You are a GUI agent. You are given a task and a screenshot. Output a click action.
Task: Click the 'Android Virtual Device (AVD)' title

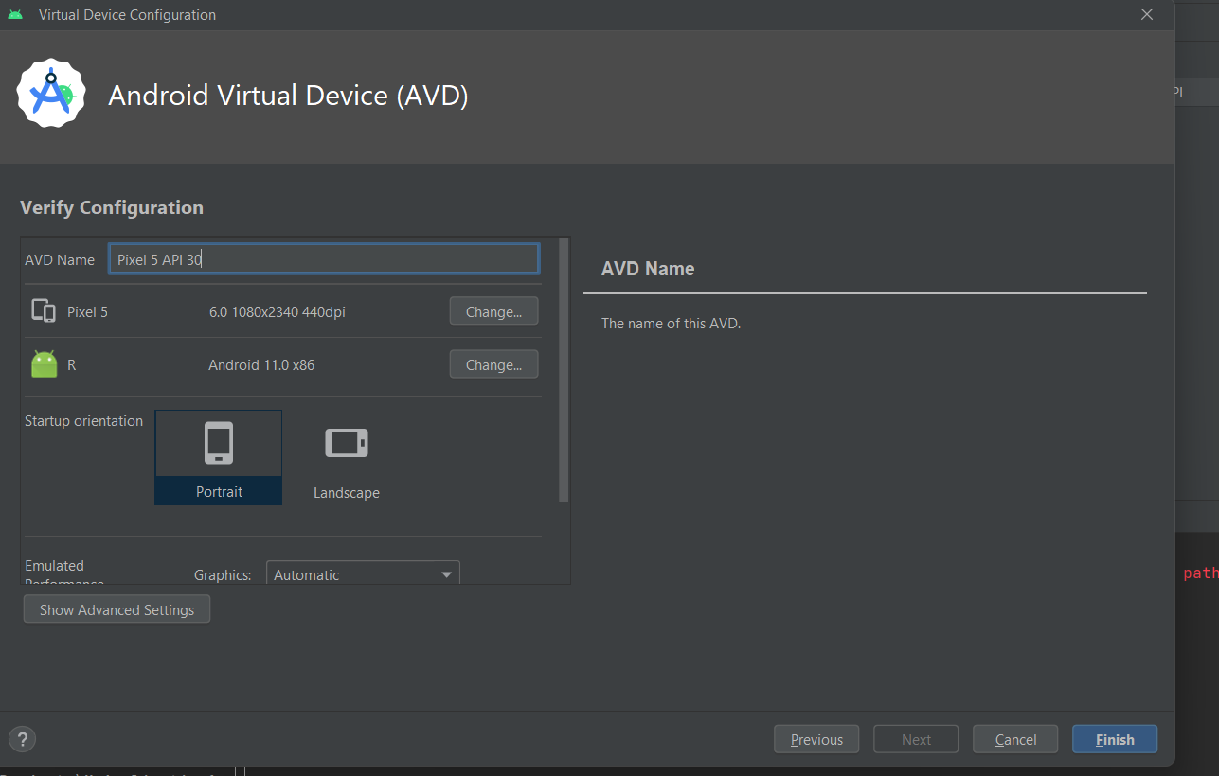coord(288,96)
